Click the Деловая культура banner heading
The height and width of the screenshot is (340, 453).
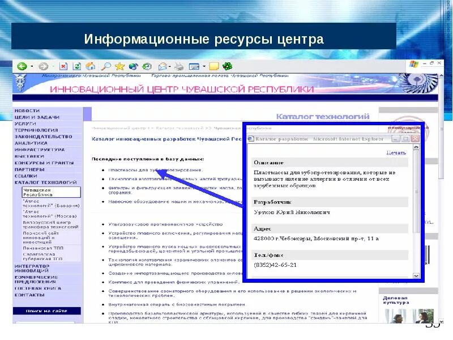[x=396, y=300]
